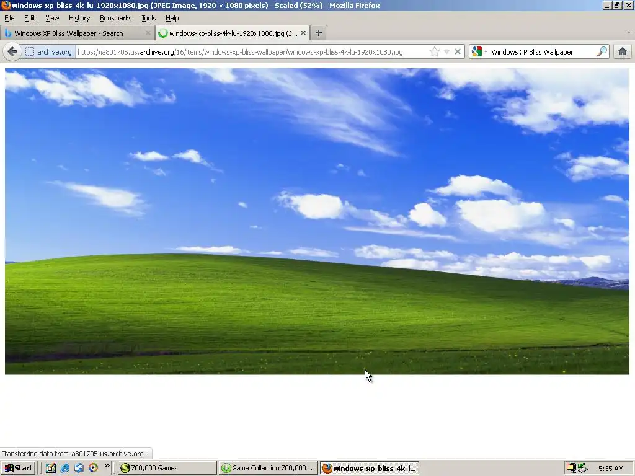Screen dimensions: 635x476
Task: Open the File menu
Action: [9, 18]
